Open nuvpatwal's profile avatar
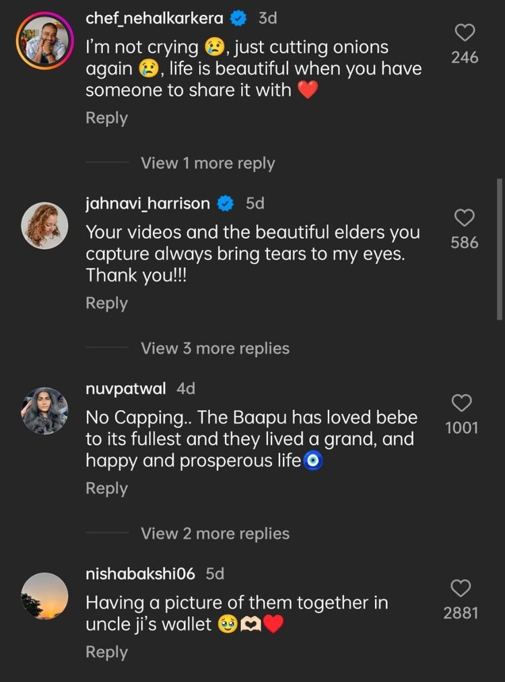Viewport: 505px width, 682px height. point(45,411)
